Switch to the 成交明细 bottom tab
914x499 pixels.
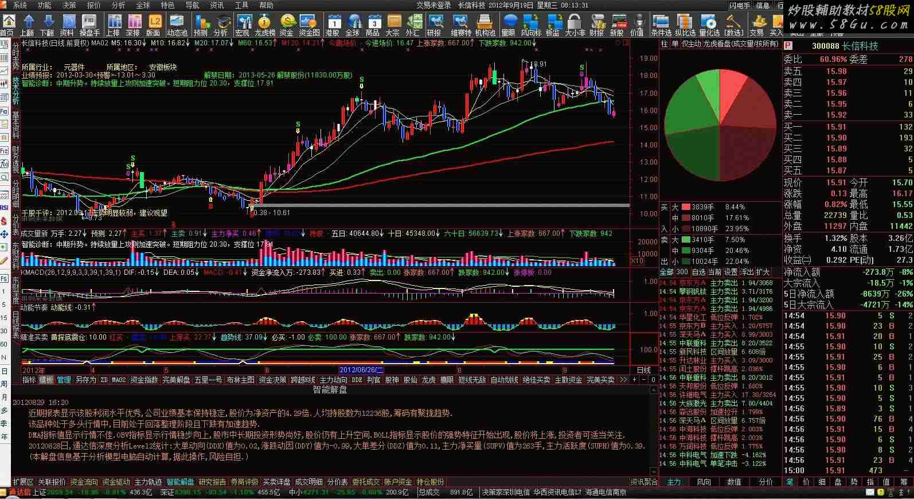309,482
